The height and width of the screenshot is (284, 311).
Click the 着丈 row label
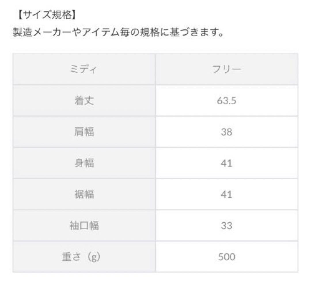point(84,101)
